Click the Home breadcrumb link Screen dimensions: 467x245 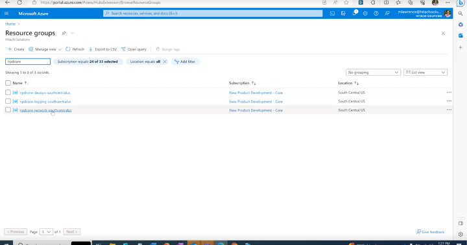coord(10,24)
